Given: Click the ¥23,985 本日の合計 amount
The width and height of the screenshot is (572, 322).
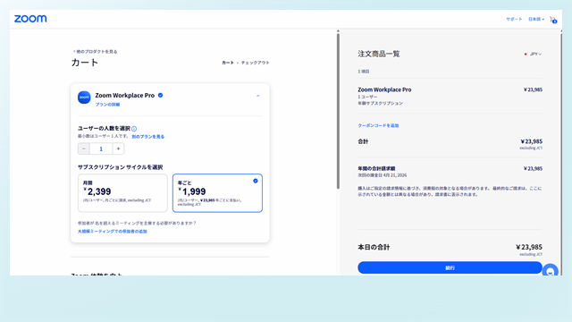Looking at the screenshot, I should tap(529, 247).
